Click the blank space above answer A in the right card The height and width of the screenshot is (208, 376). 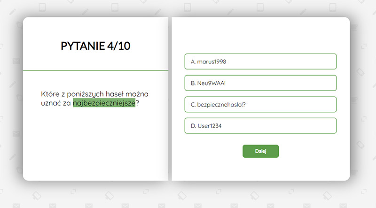(260, 35)
